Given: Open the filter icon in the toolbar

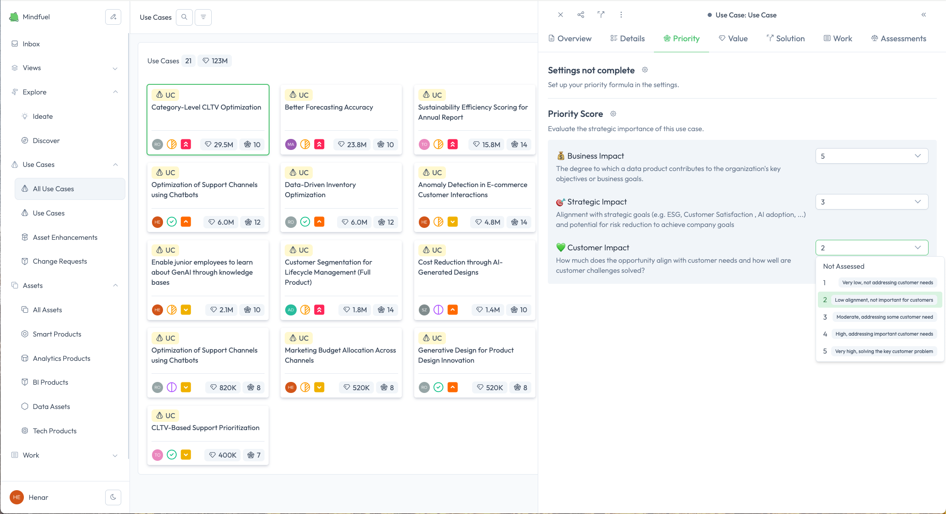Looking at the screenshot, I should pos(203,17).
